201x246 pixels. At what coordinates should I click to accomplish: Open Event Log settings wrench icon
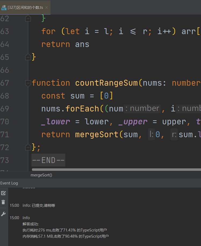(x=3, y=214)
